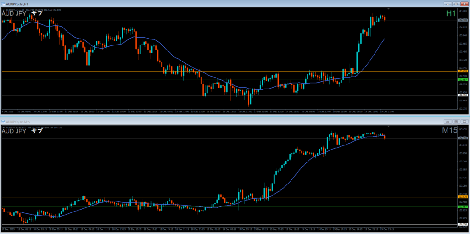Click the gray M15 timeframe label
470x234 pixels.
[449, 131]
